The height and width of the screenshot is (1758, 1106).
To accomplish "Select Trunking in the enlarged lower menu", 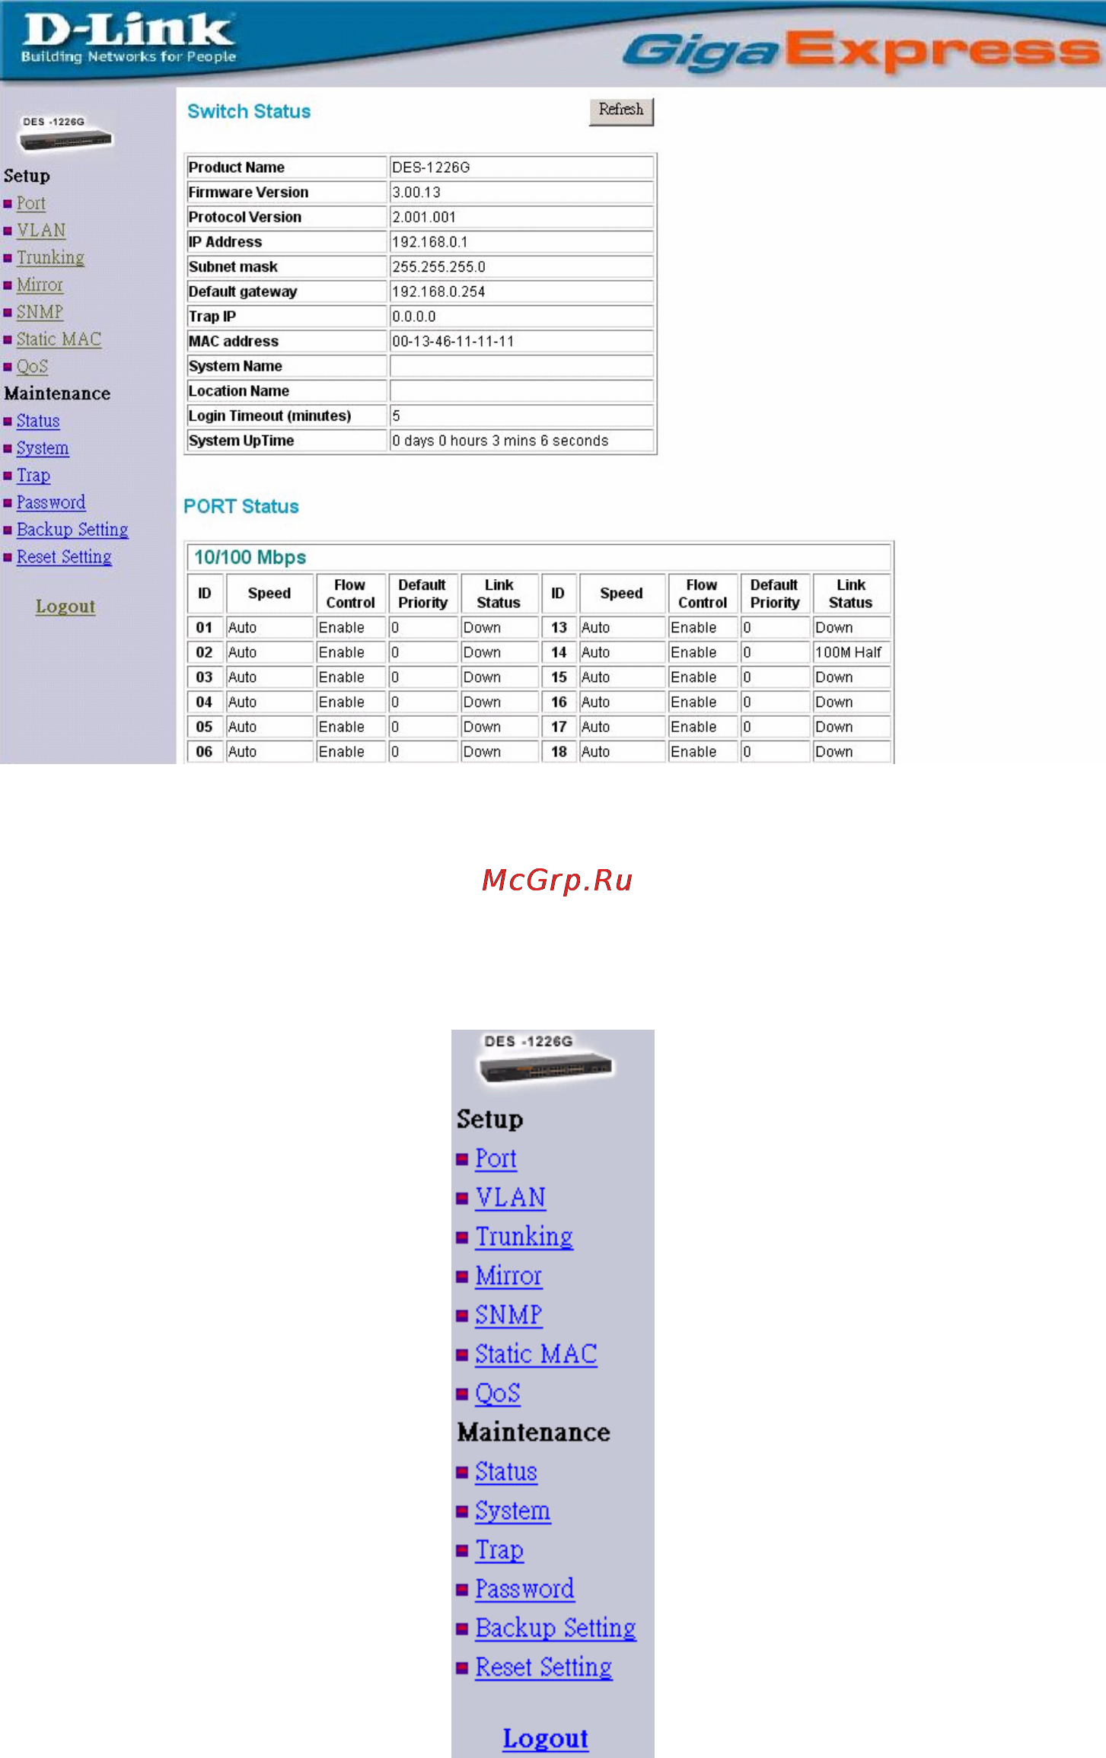I will pyautogui.click(x=524, y=1237).
